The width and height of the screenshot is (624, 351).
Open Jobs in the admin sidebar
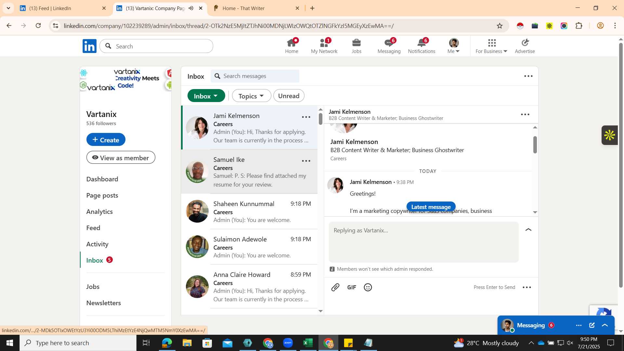click(93, 287)
